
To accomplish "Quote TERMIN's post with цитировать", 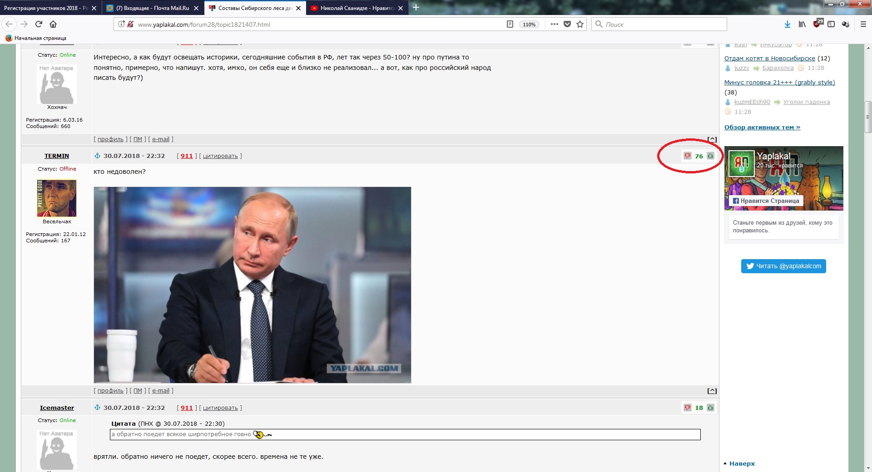I will (220, 156).
